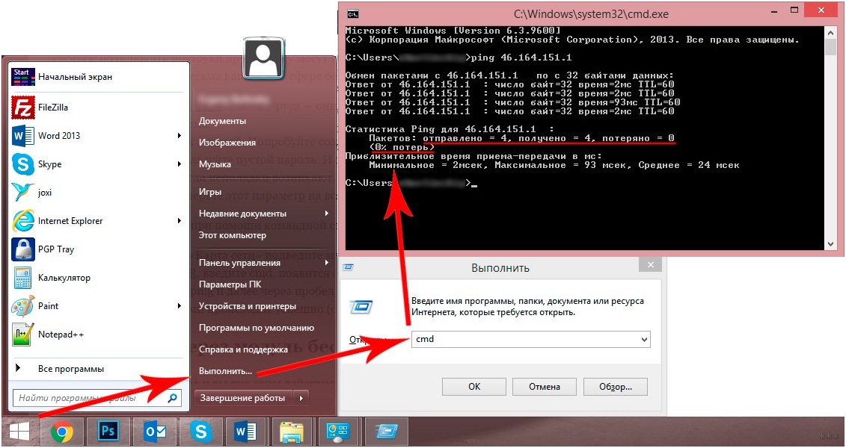Click the search magnifier in Start menu
The width and height of the screenshot is (846, 448).
[173, 399]
